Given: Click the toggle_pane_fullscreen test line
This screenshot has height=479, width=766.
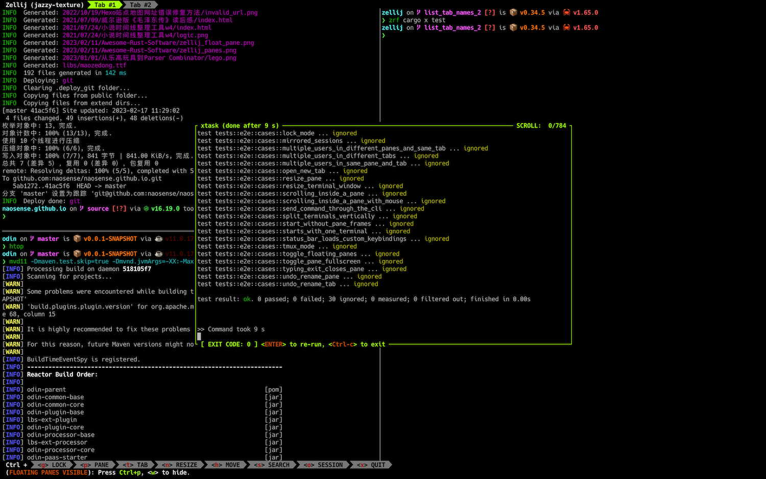Looking at the screenshot, I should click(300, 261).
